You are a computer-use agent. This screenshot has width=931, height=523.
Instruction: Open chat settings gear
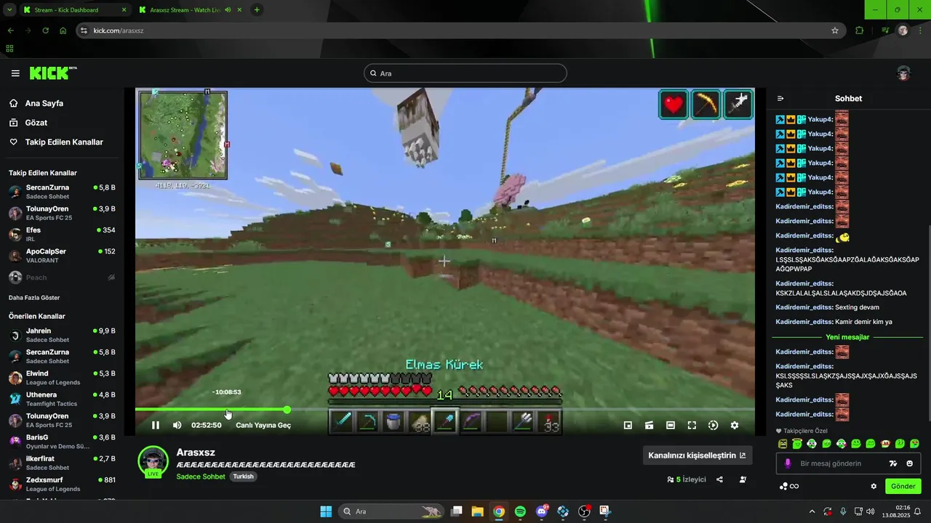coord(874,486)
